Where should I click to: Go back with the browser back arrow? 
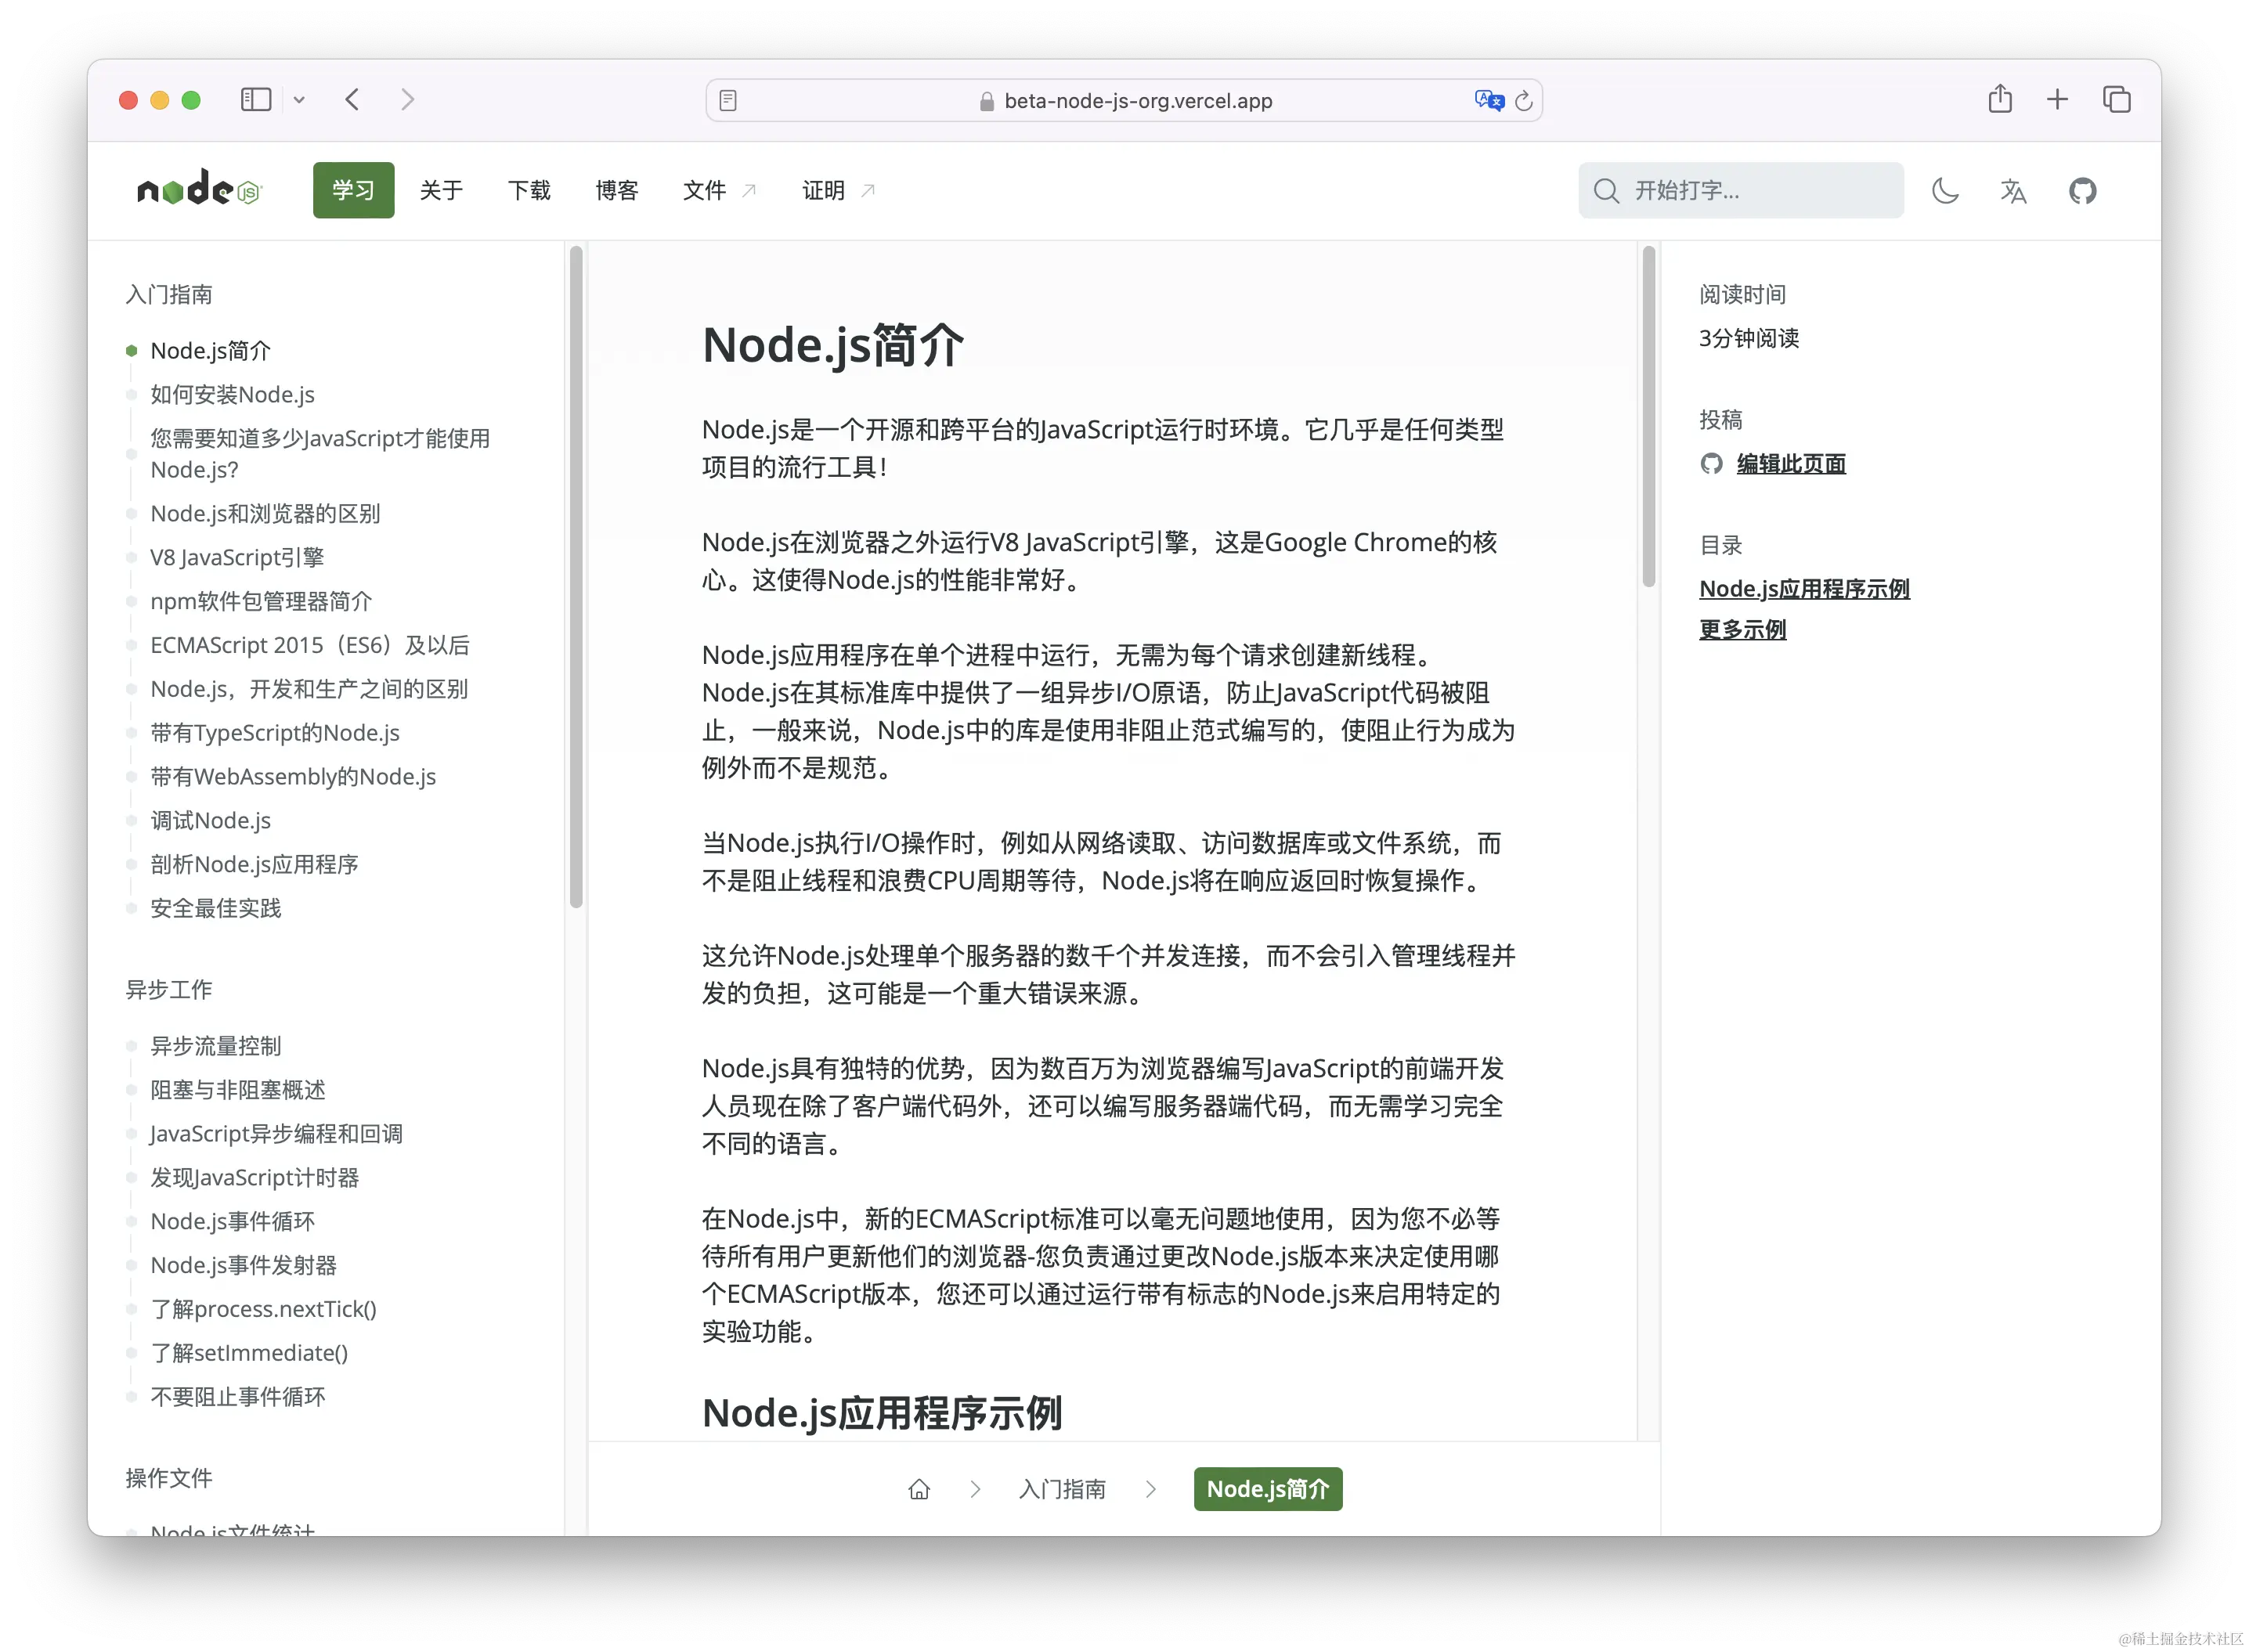click(x=352, y=100)
